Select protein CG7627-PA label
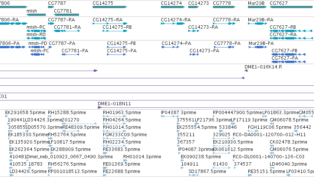Screen dimensions: 314x177 [x=285, y=58]
